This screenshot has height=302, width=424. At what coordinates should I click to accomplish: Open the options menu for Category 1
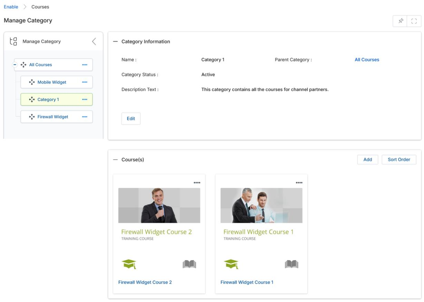85,100
